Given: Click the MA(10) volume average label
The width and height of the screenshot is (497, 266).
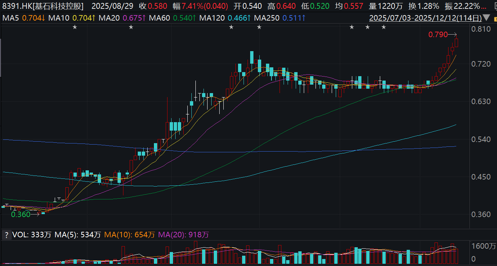Looking at the screenshot, I should pos(118,235).
